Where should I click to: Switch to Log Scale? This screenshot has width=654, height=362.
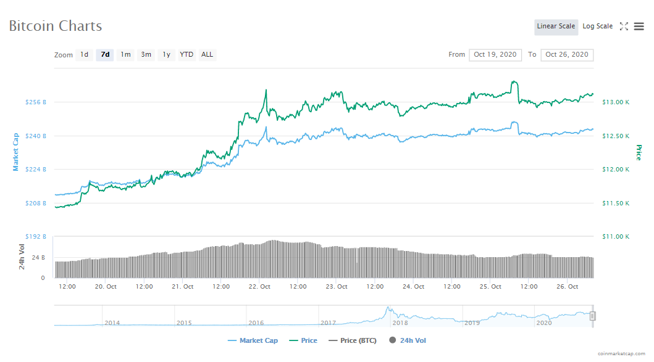(597, 27)
